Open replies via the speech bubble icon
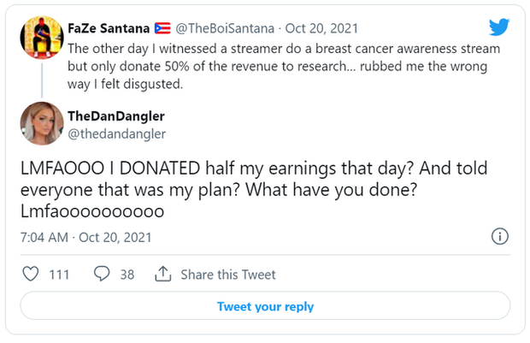The height and width of the screenshot is (343, 530). point(102,274)
